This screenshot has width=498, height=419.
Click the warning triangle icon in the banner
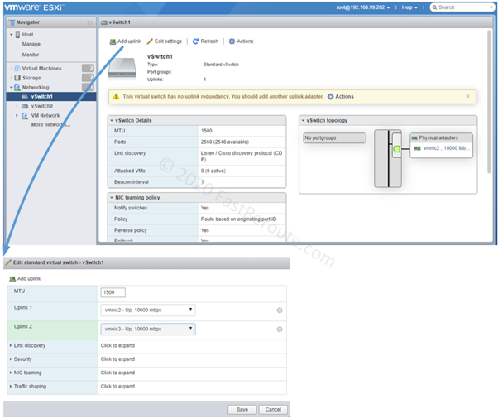tap(116, 96)
